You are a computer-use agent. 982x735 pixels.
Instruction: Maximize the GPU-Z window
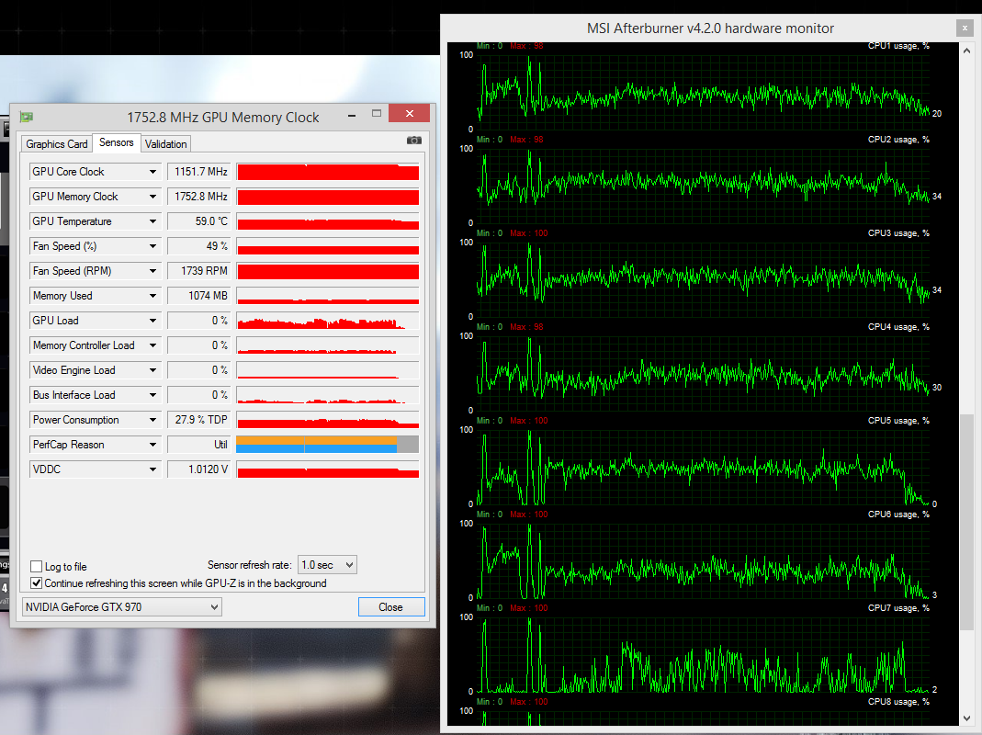pyautogui.click(x=377, y=113)
